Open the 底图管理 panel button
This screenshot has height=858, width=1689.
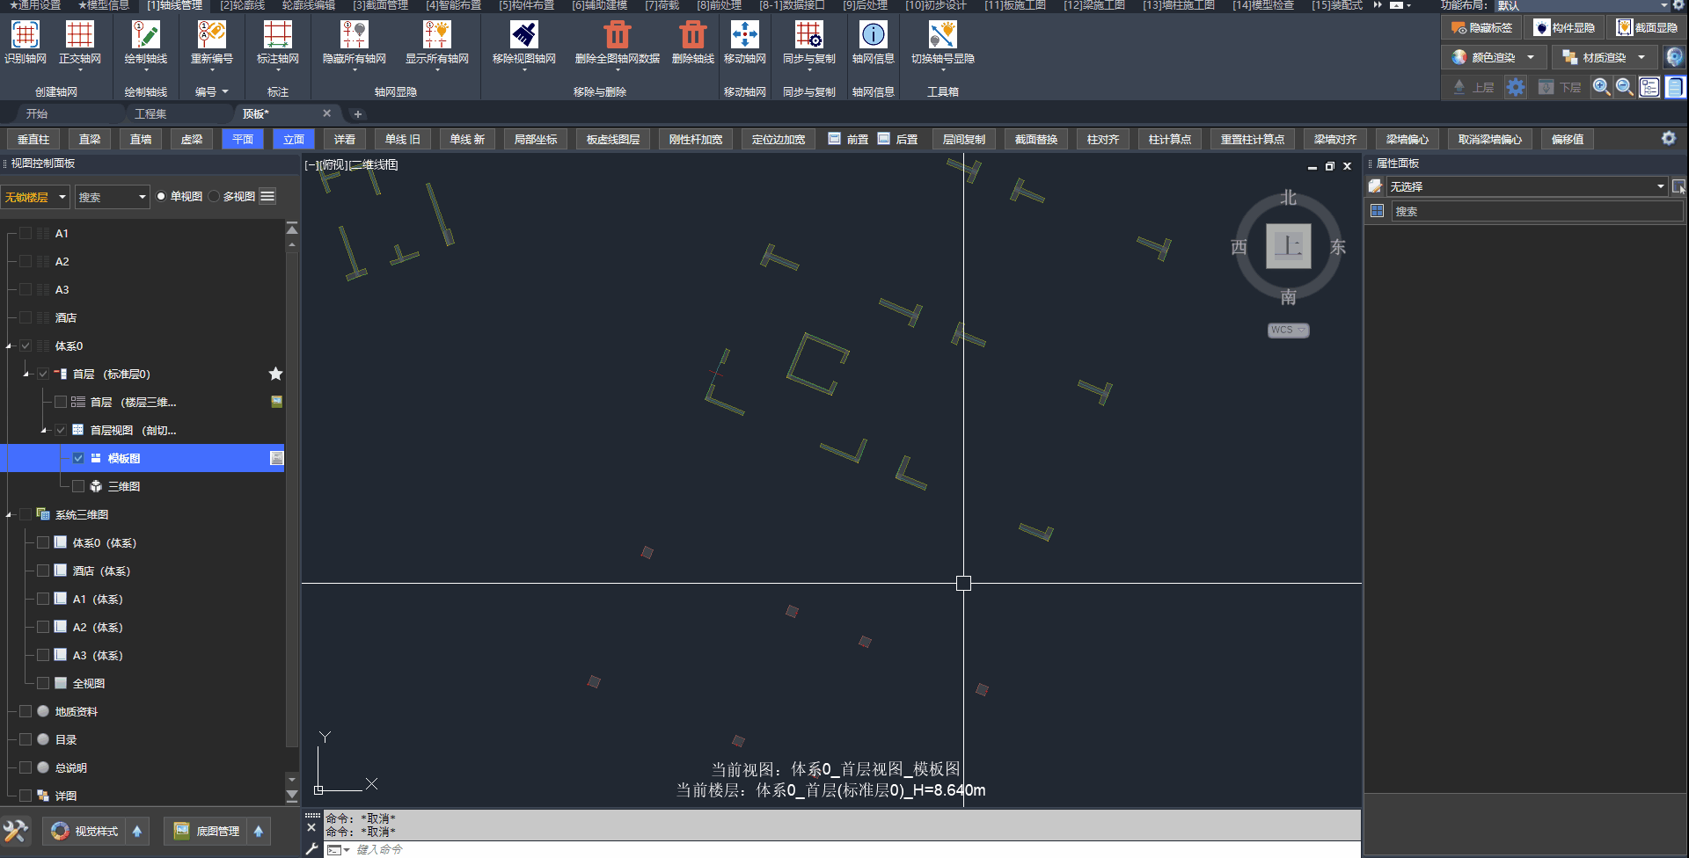208,831
